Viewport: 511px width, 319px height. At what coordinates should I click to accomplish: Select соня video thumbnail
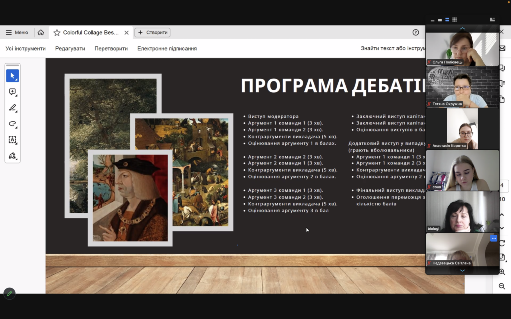coord(462,170)
